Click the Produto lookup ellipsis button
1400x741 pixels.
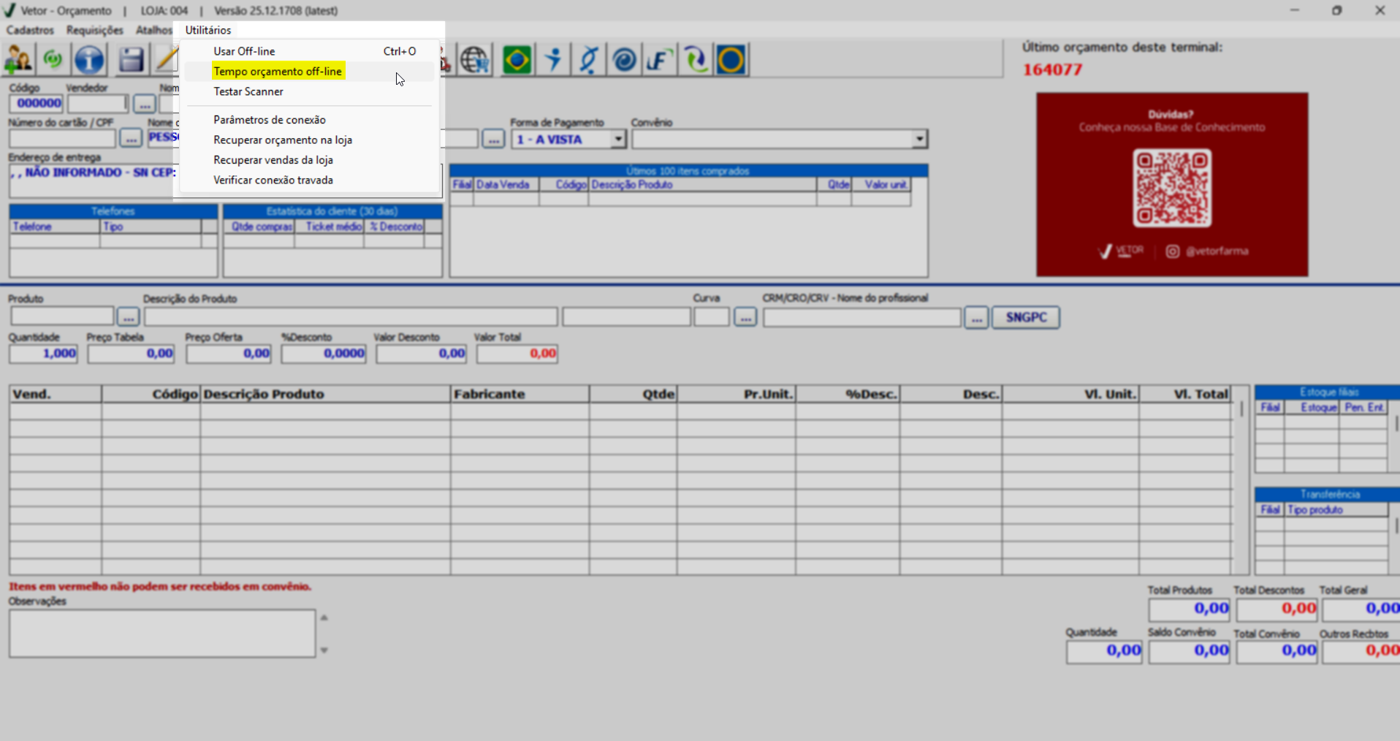tap(128, 317)
